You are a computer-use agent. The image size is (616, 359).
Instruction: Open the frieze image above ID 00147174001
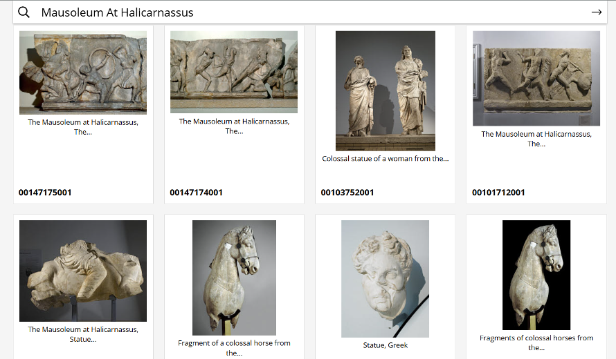click(x=234, y=72)
